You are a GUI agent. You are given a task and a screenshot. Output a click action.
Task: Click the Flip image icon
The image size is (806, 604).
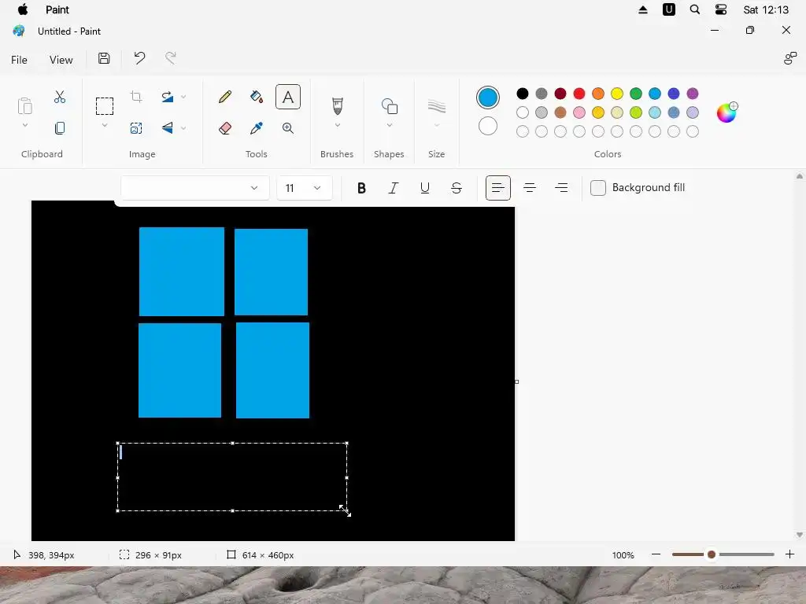168,127
